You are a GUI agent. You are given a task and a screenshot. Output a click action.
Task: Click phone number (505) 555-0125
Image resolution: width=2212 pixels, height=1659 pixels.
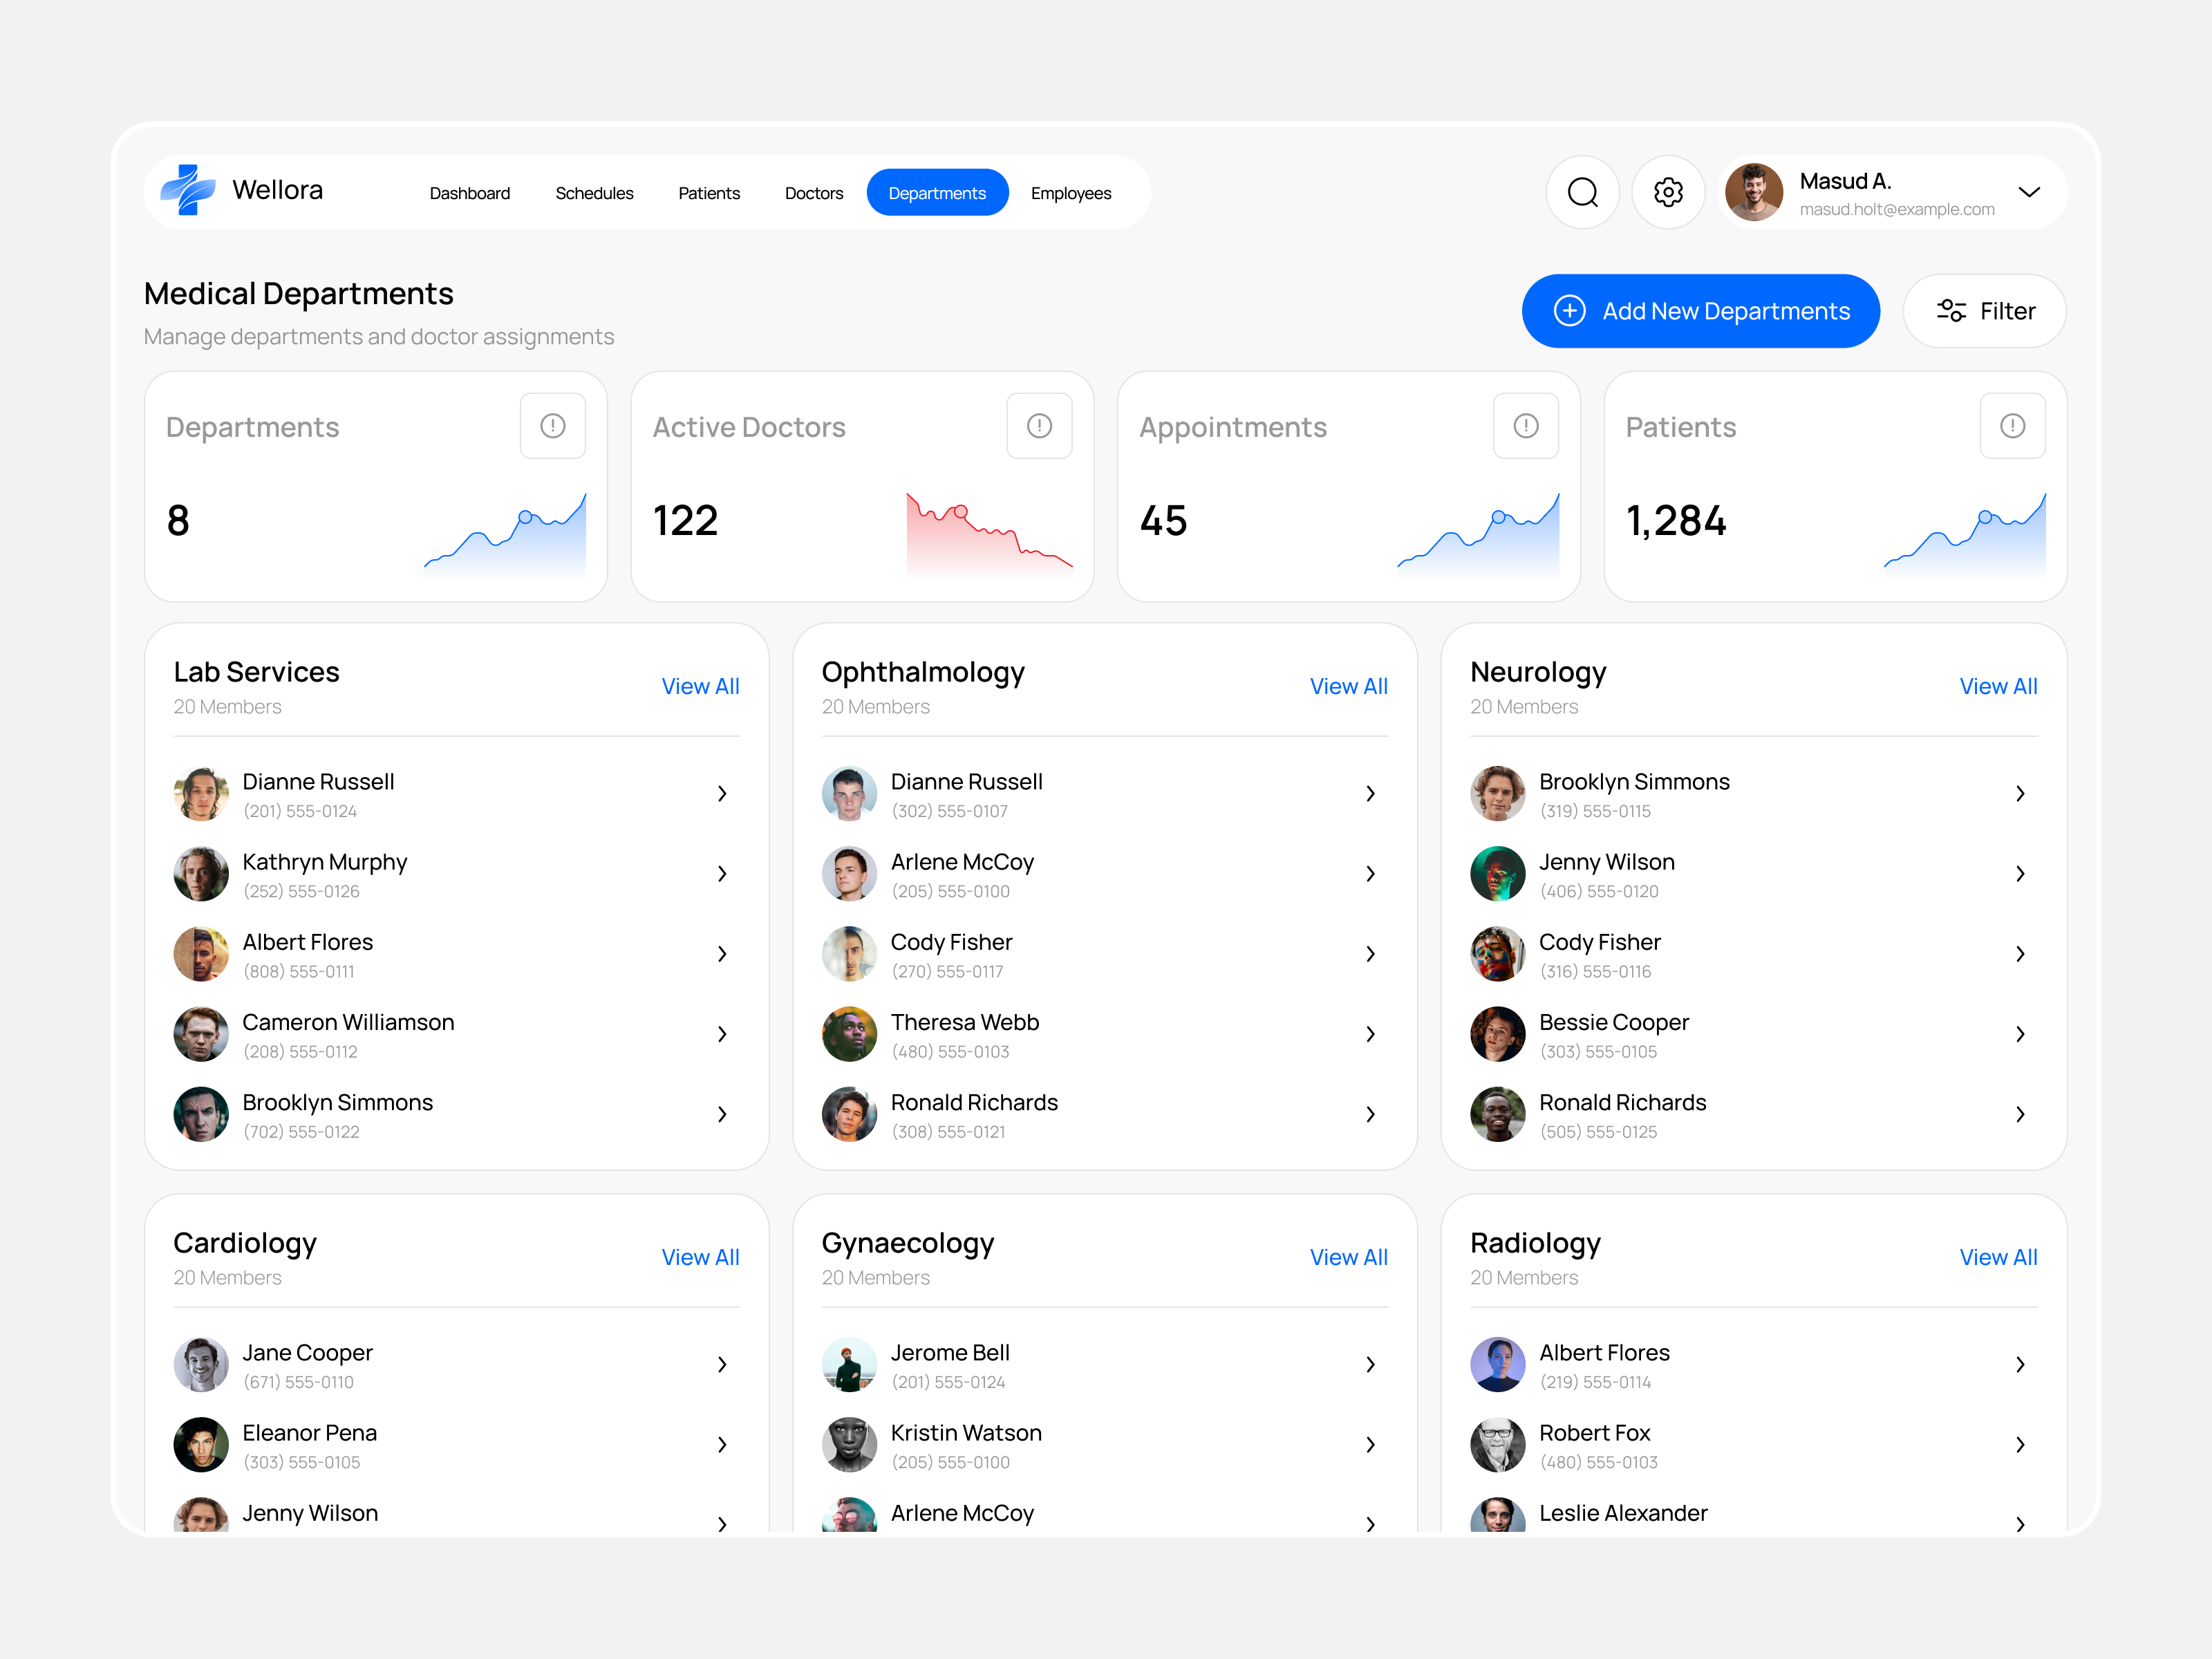tap(1598, 1132)
